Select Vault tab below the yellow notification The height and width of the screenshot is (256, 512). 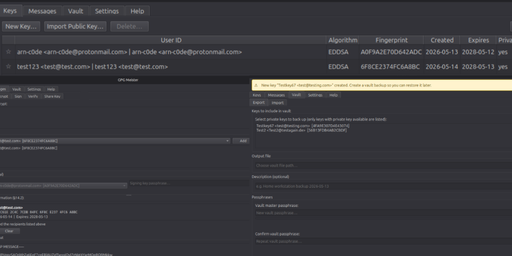(296, 95)
